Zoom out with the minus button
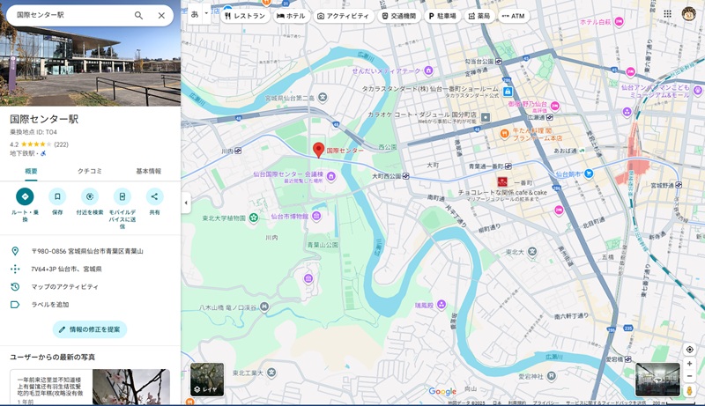Viewport: 705px width, 406px height. point(689,376)
